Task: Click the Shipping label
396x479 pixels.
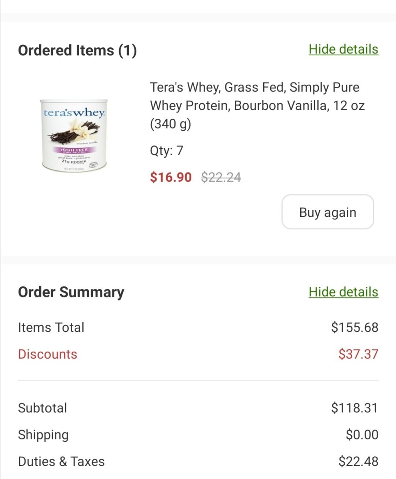Action: 43,435
